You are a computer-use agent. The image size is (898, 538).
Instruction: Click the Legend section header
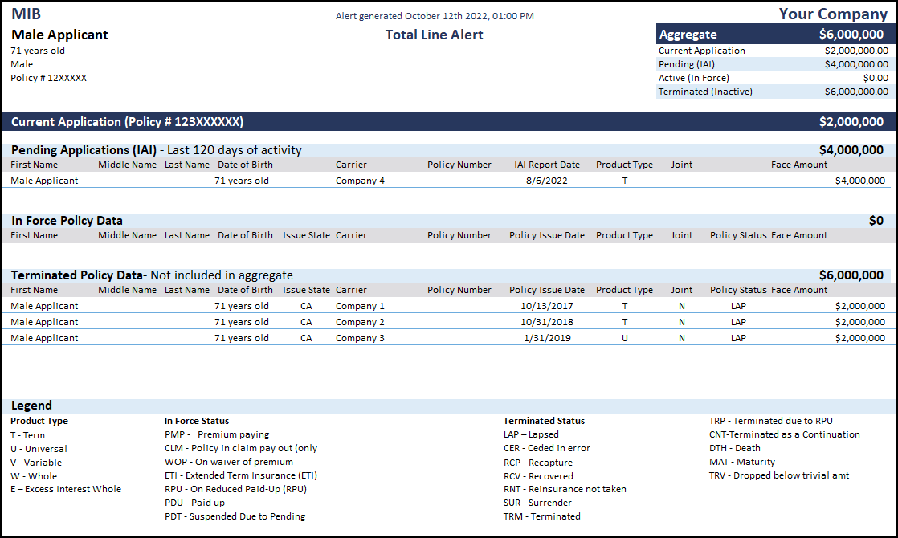point(31,406)
